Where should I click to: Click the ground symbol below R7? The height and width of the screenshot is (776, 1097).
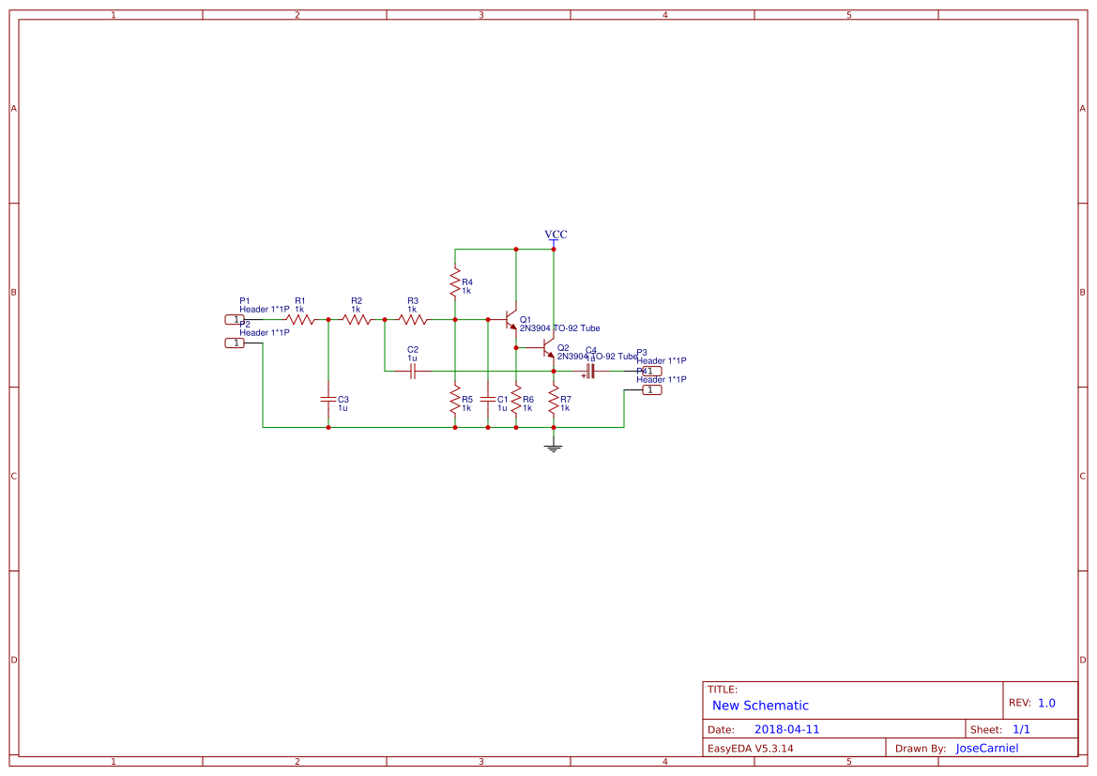[x=553, y=447]
